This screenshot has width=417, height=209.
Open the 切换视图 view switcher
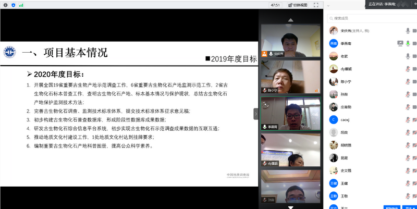pos(297,5)
